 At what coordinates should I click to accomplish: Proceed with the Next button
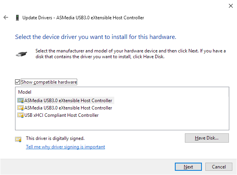[188, 167]
